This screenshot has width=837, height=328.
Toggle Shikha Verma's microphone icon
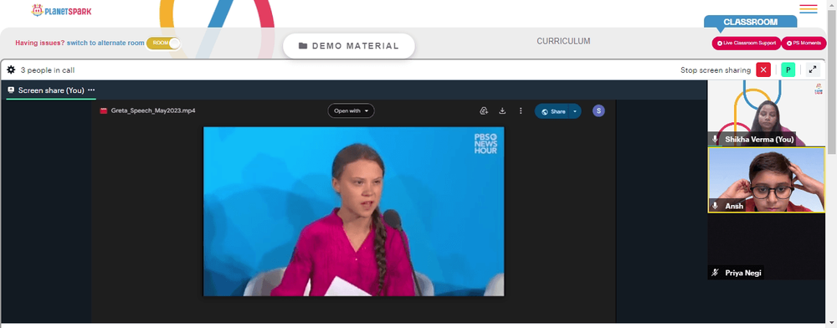pyautogui.click(x=716, y=139)
